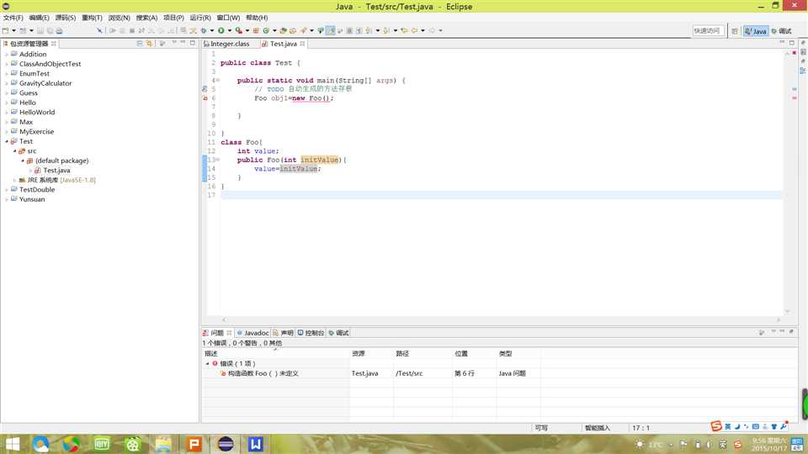Viewport: 808px width, 454px height.
Task: Click the New Java Class toolbar icon
Action: coord(266,31)
